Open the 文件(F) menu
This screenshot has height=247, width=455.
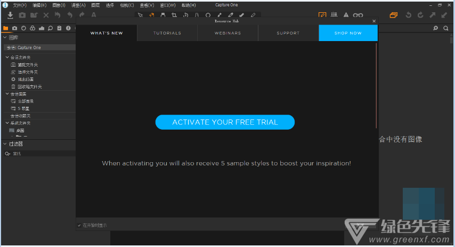(x=20, y=5)
